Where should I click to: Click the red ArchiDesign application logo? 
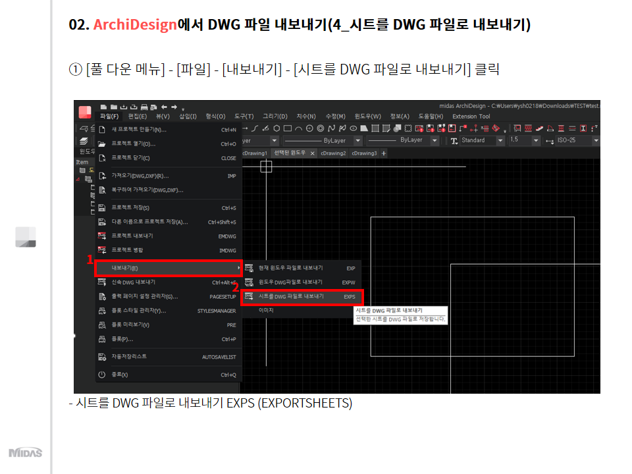click(x=85, y=112)
